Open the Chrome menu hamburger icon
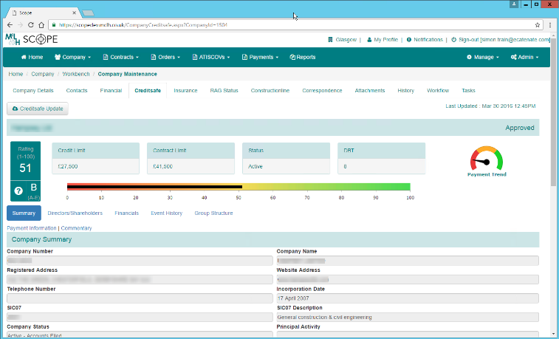This screenshot has width=559, height=339. pos(552,24)
